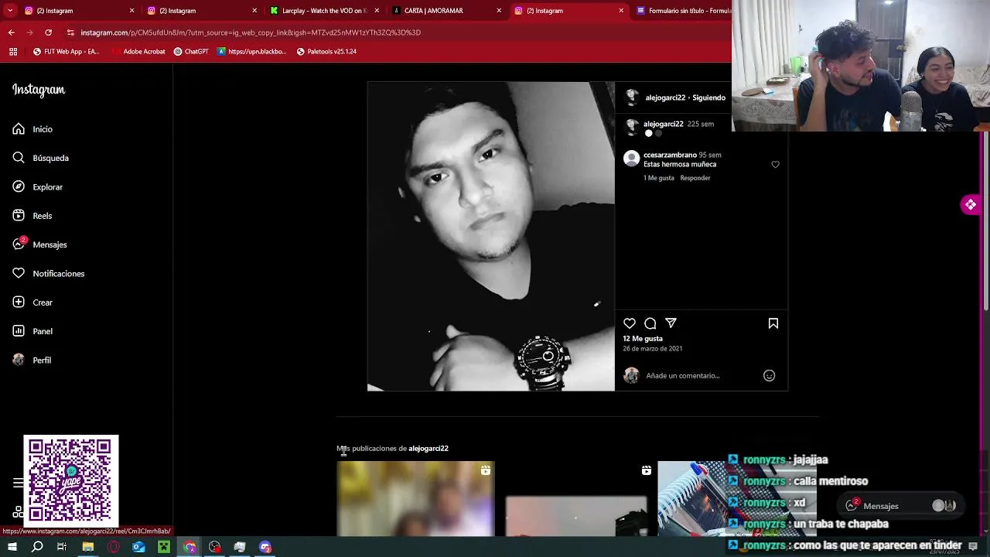Open Reels from the sidebar
990x557 pixels.
tap(32, 216)
